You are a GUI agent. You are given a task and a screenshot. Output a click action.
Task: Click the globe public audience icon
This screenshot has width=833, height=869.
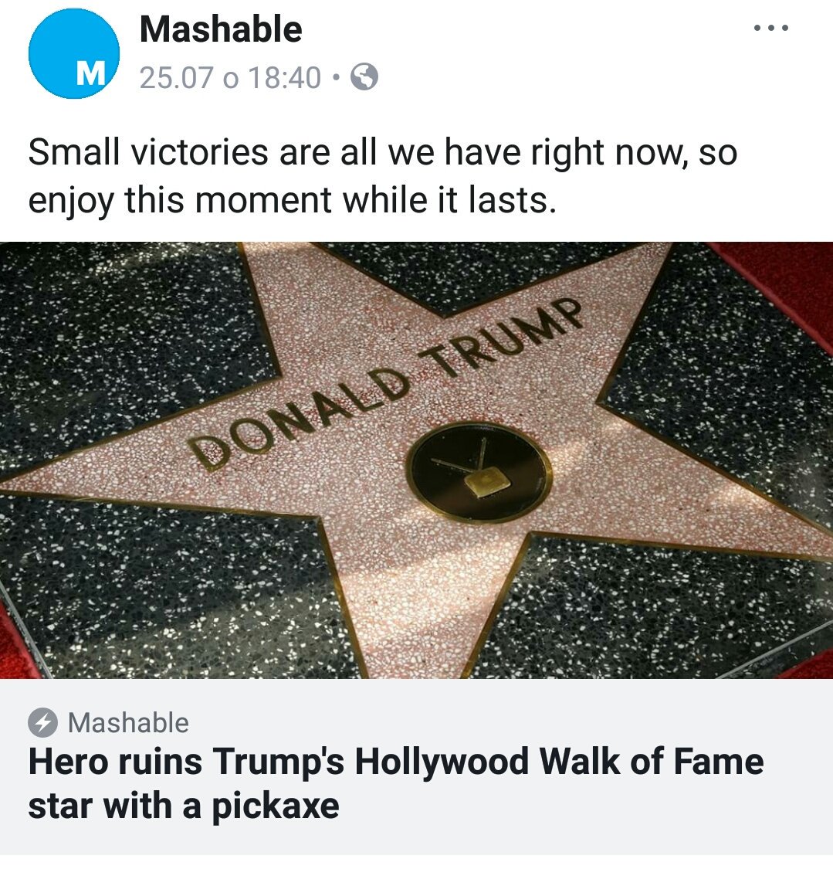364,77
